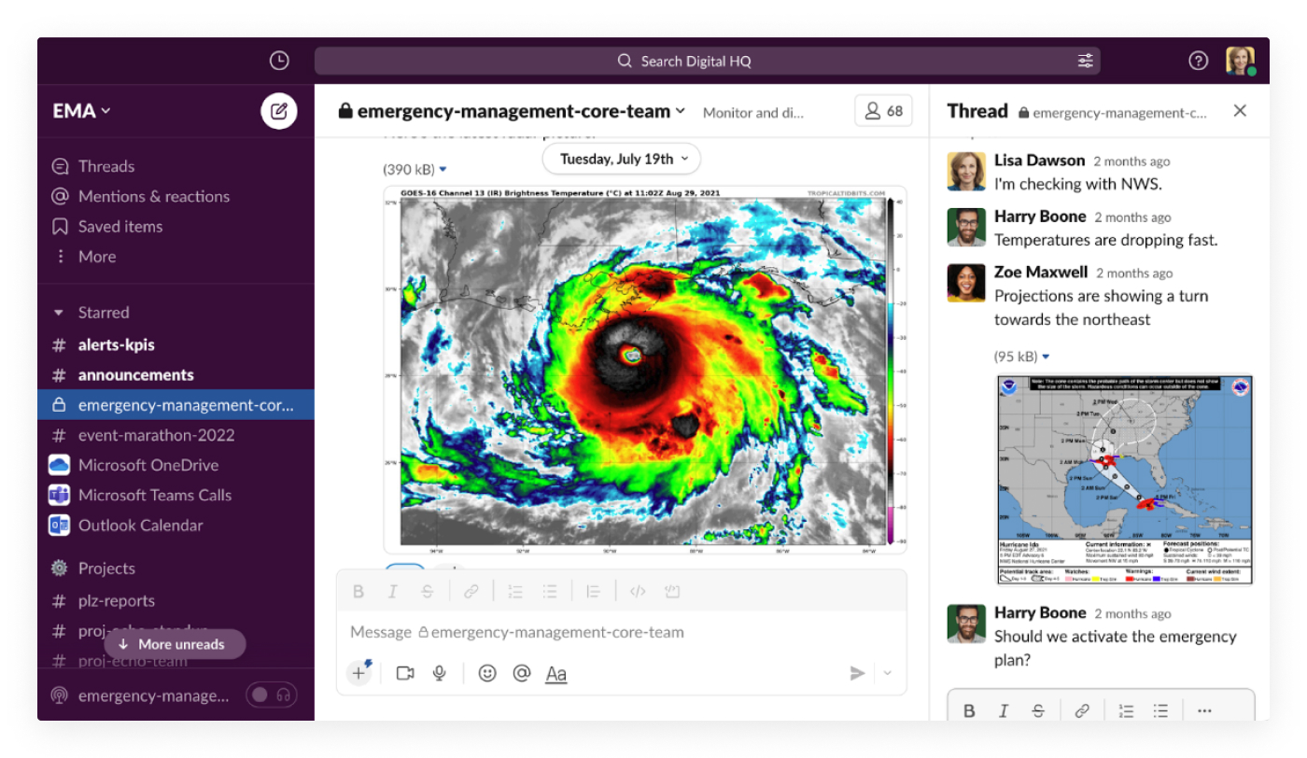
Task: Start an ordered list in the thread reply box
Action: (1126, 710)
